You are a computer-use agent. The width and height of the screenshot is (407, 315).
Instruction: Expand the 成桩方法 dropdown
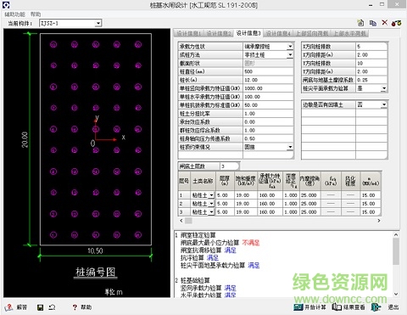[x=290, y=54]
